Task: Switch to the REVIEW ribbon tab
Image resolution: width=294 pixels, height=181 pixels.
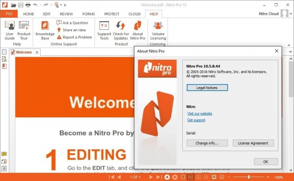Action: pos(66,14)
